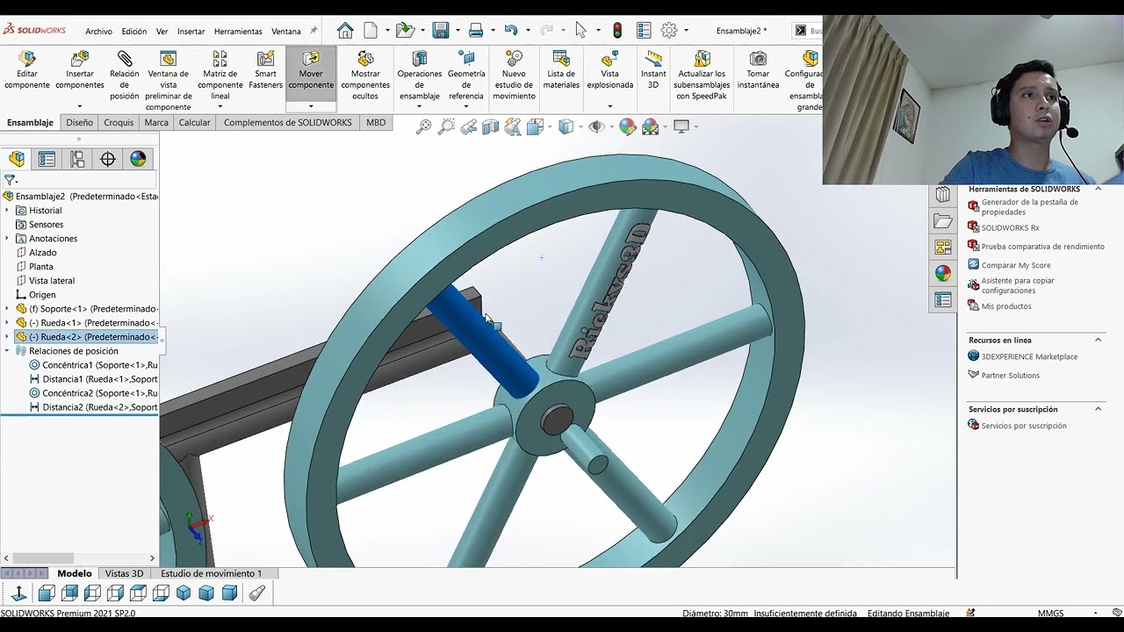Click Prueba comparativa de rendimiento link
Screen dimensions: 1124x632
pyautogui.click(x=1042, y=247)
